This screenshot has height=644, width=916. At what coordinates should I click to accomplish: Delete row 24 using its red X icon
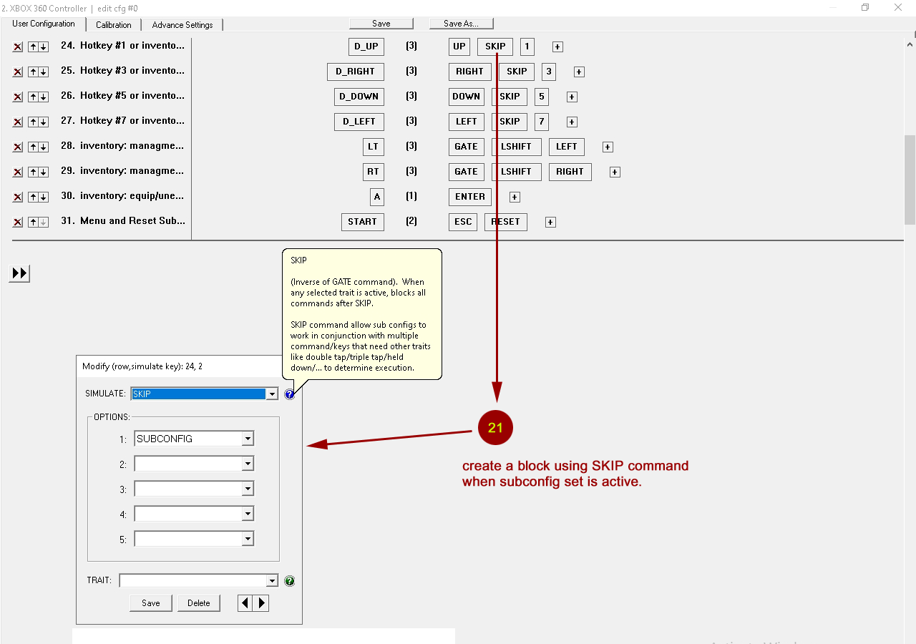coord(18,47)
